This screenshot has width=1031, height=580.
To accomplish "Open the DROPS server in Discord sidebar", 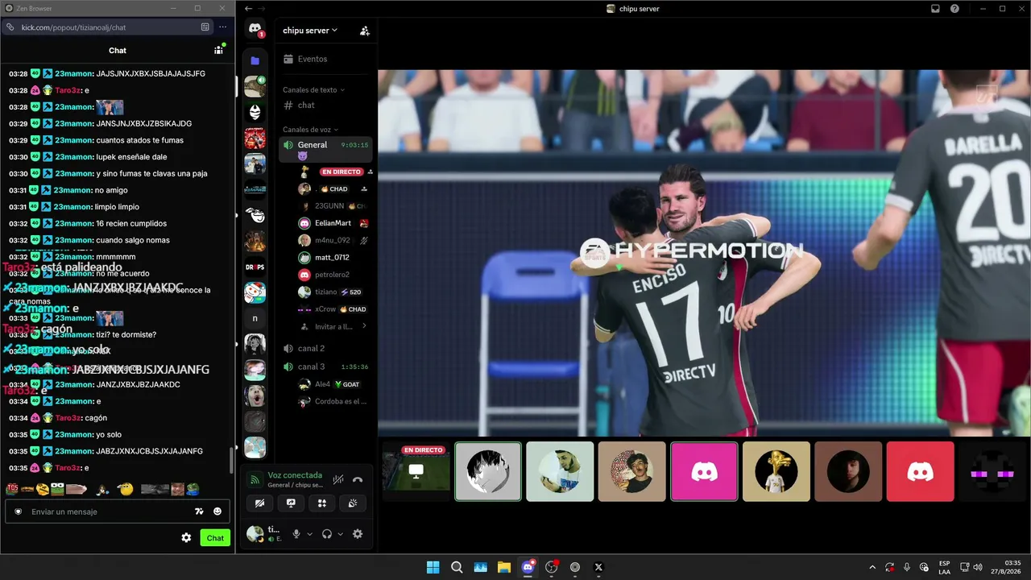I will click(255, 267).
